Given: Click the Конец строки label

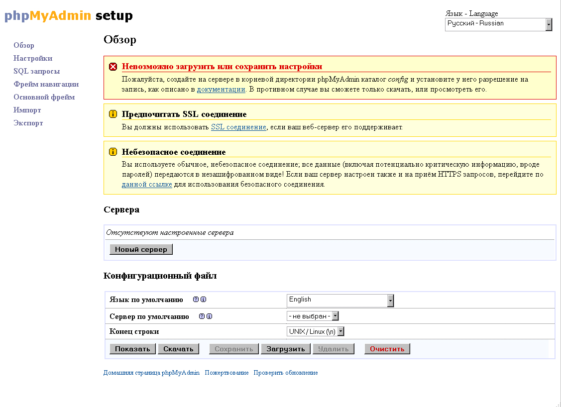Looking at the screenshot, I should tap(134, 331).
